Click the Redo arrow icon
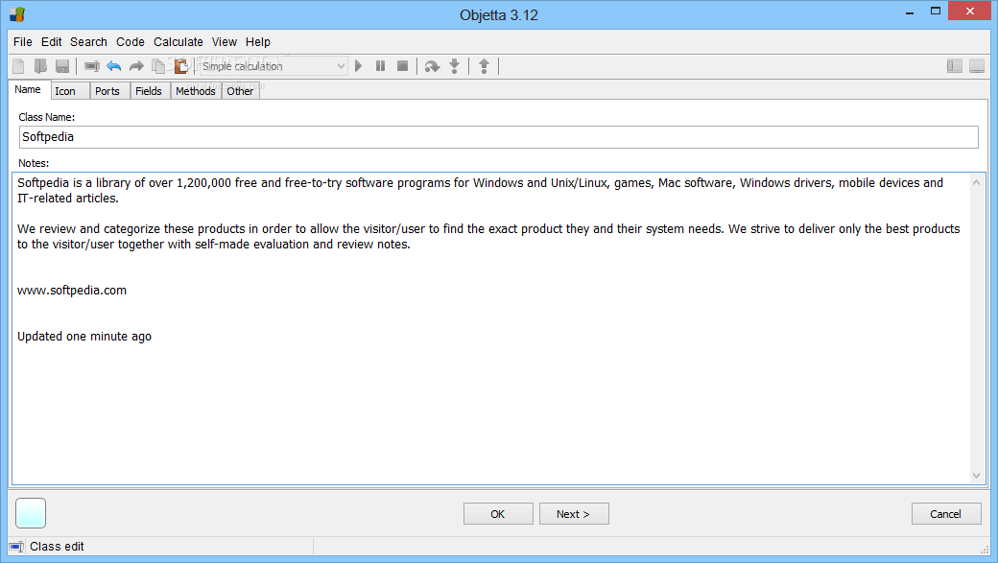998x563 pixels. tap(136, 66)
